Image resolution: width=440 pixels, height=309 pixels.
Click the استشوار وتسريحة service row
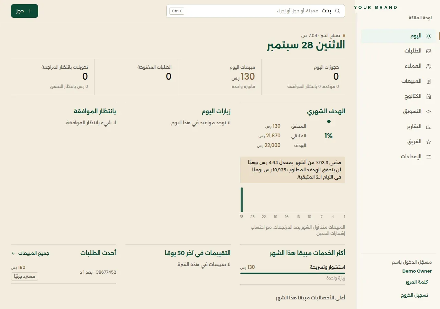(x=293, y=273)
